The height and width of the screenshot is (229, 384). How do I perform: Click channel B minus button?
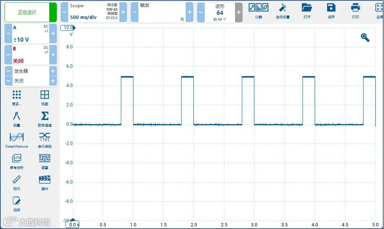pyautogui.click(x=8, y=55)
